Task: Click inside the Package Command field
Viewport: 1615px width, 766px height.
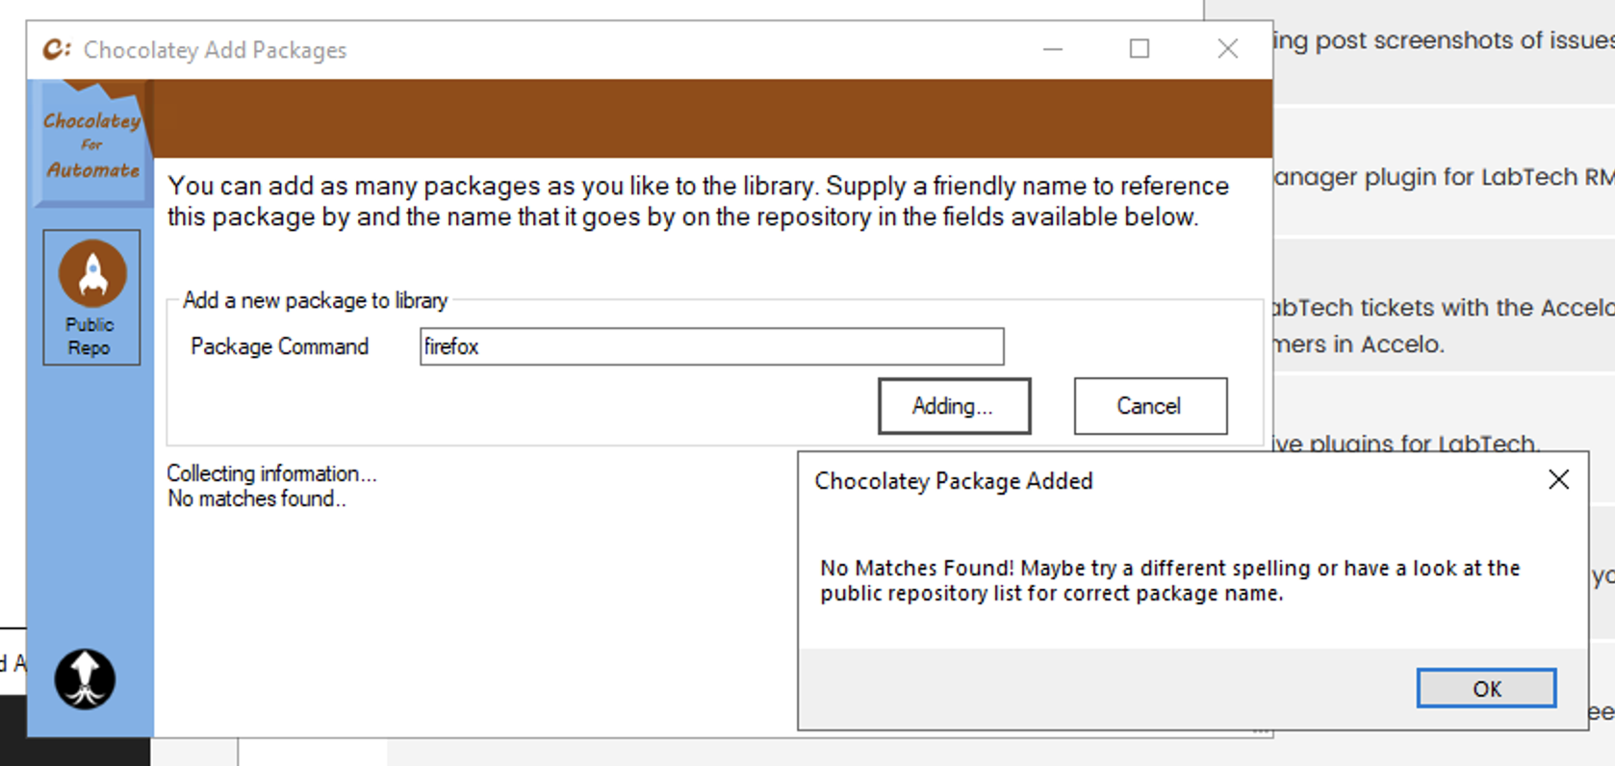Action: click(x=711, y=346)
